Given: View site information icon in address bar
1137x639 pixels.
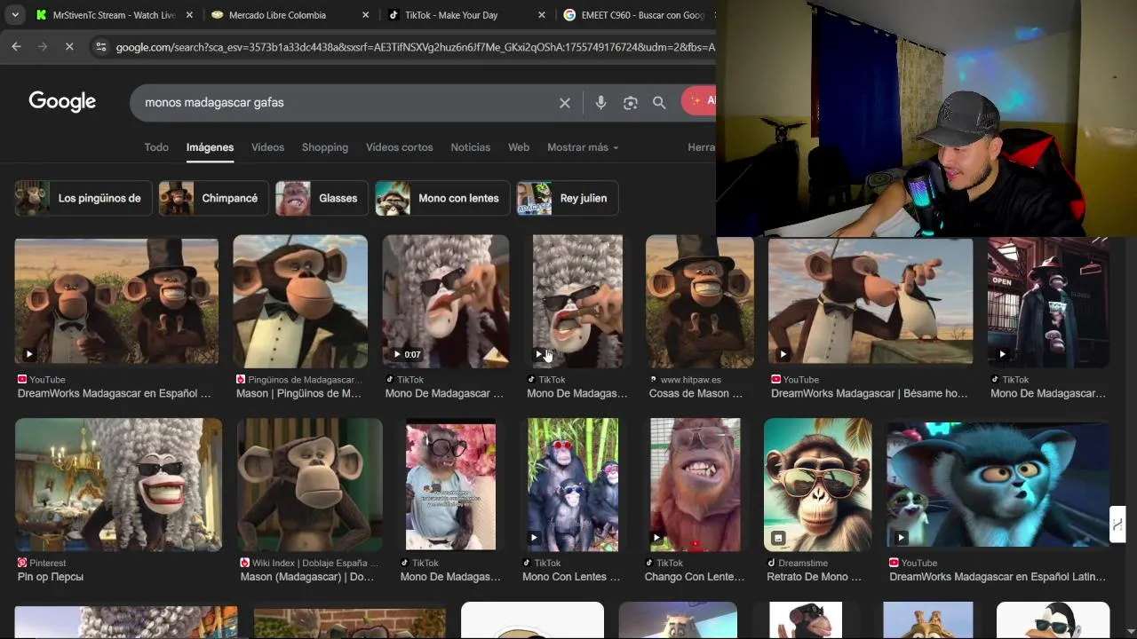Looking at the screenshot, I should [100, 47].
